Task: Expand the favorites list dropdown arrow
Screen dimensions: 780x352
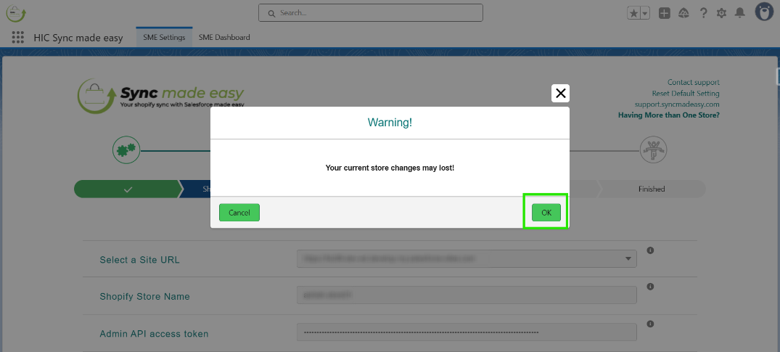Action: tap(645, 14)
